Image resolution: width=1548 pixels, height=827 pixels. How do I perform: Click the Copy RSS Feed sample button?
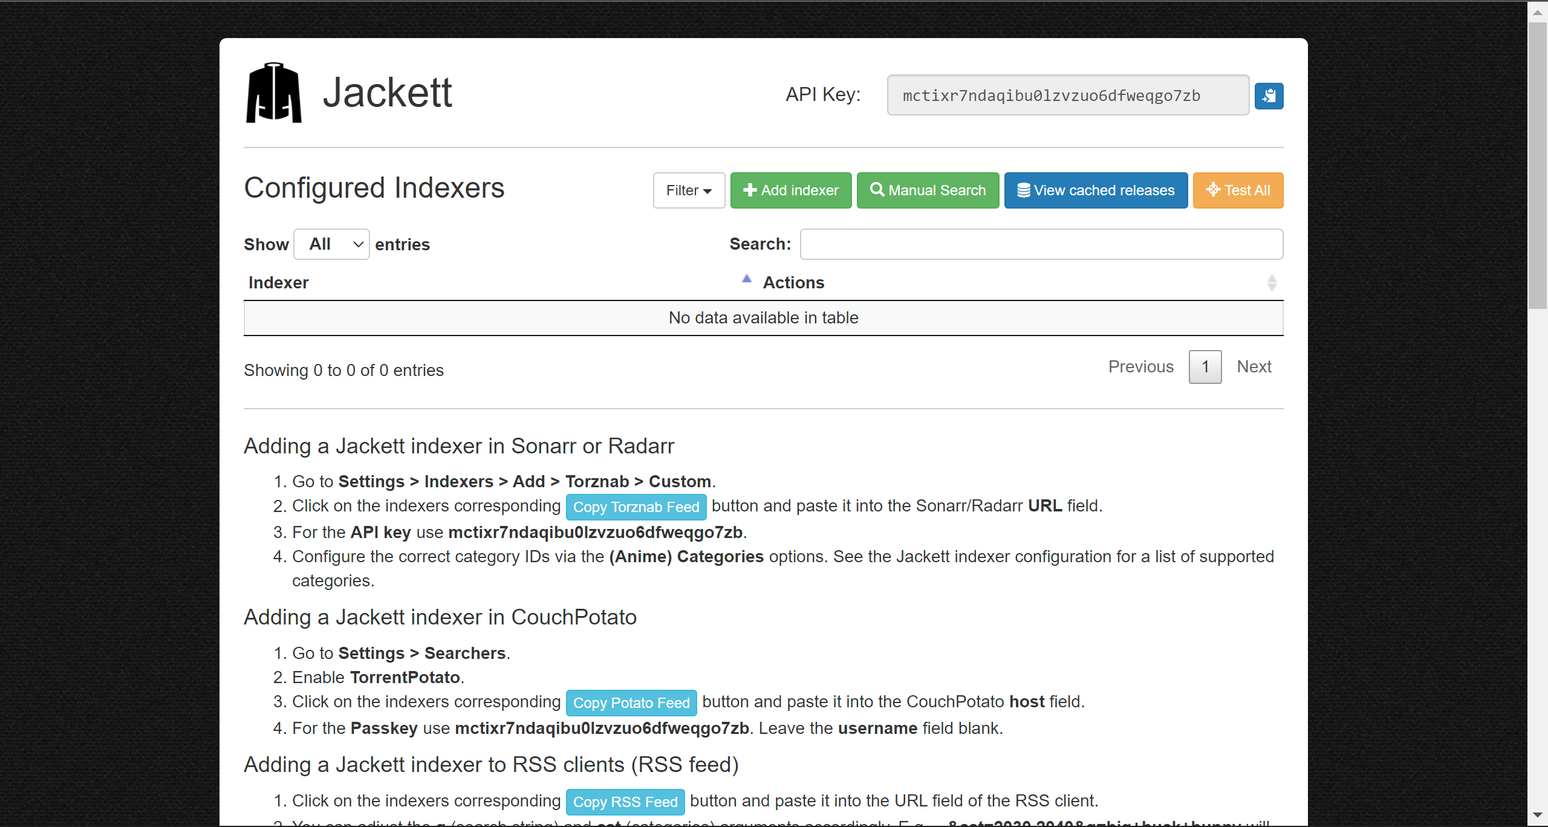[625, 802]
